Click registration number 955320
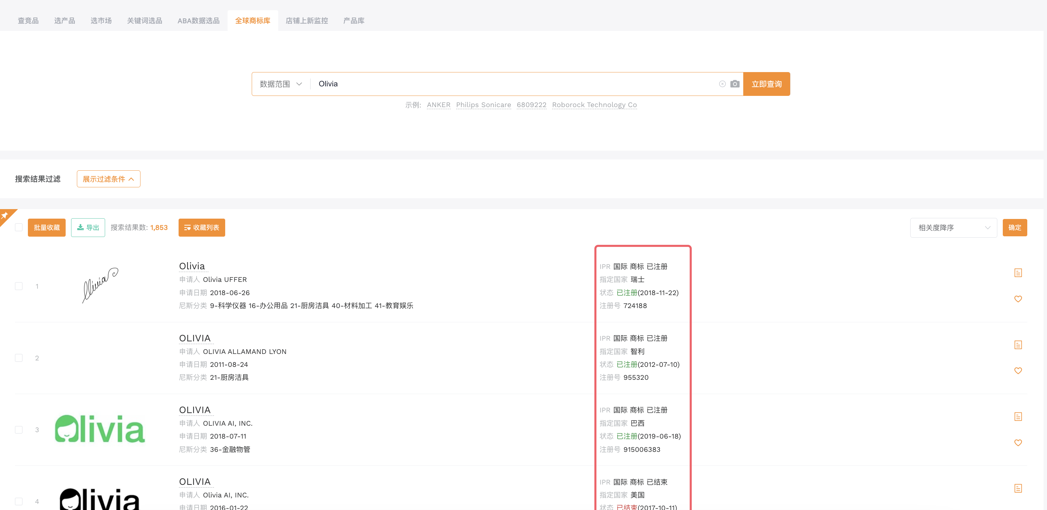Viewport: 1047px width, 510px height. click(x=636, y=377)
